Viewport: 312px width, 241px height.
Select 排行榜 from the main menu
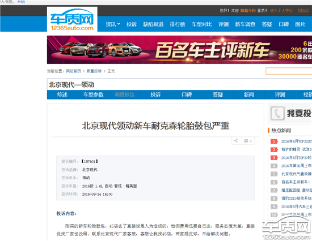(x=178, y=24)
